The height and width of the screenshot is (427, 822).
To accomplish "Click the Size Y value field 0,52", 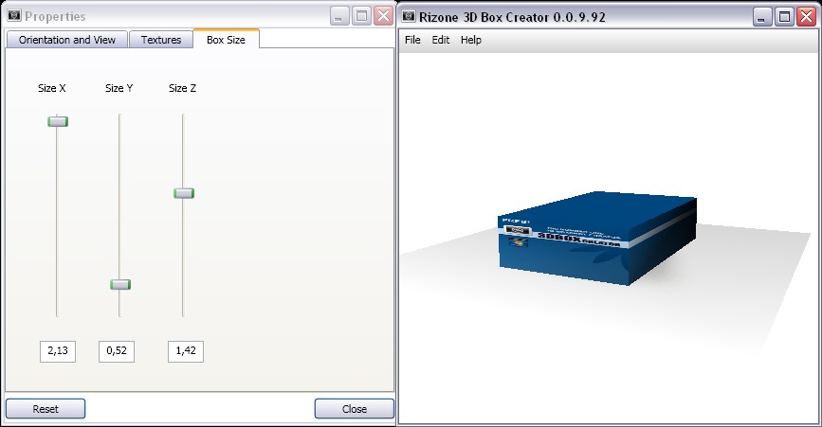I will [x=117, y=351].
